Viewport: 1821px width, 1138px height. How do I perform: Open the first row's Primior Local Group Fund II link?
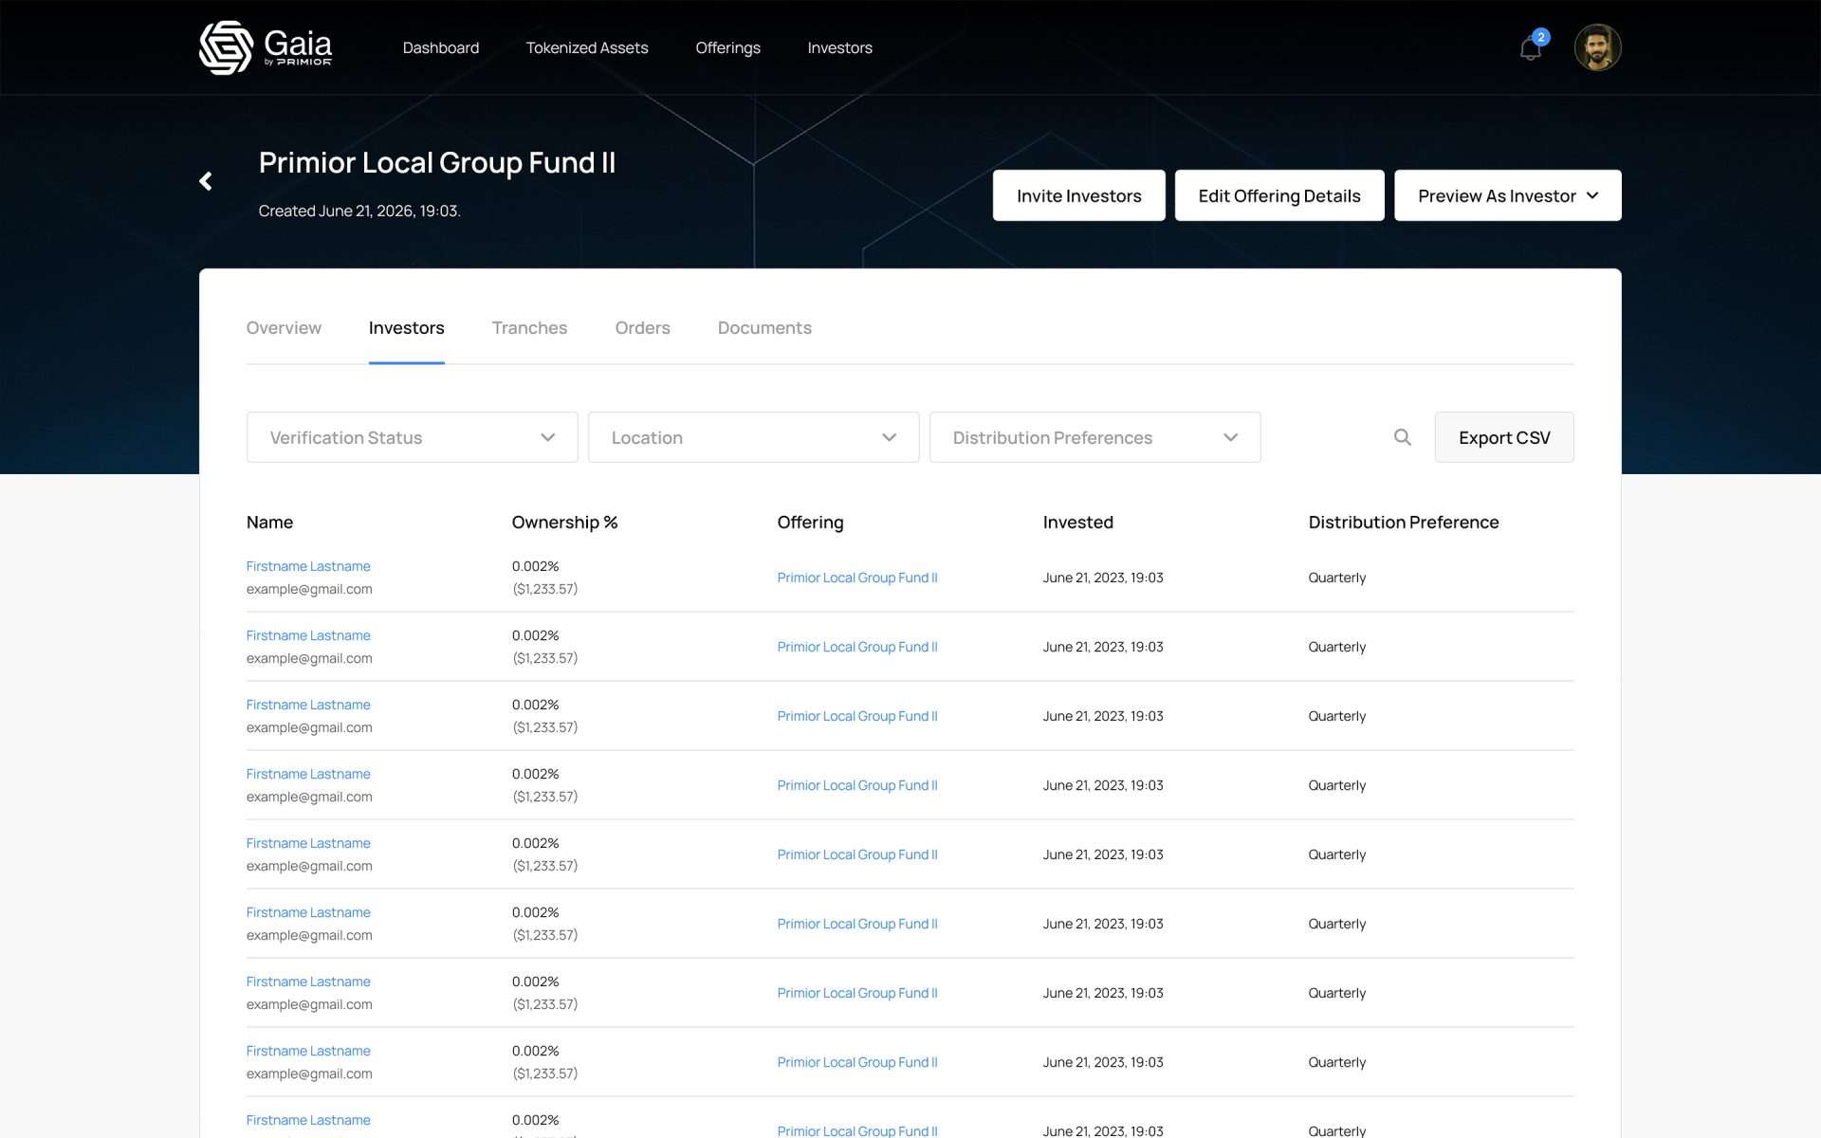pos(856,578)
